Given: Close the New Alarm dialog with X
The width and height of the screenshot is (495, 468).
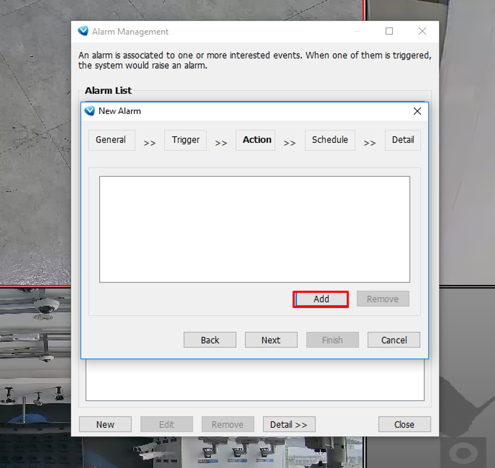Looking at the screenshot, I should pos(417,111).
